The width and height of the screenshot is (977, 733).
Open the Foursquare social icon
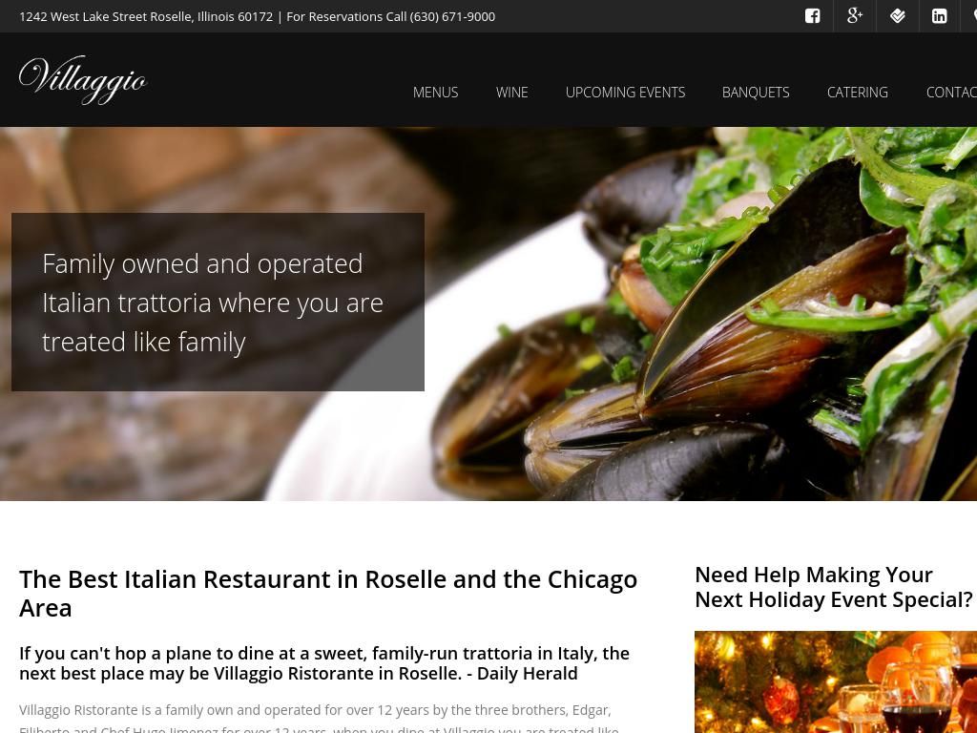(x=897, y=16)
